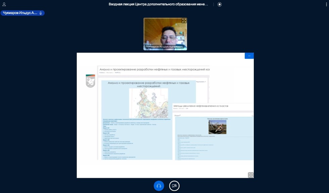Open the Редактировать dropdown

click(x=200, y=81)
